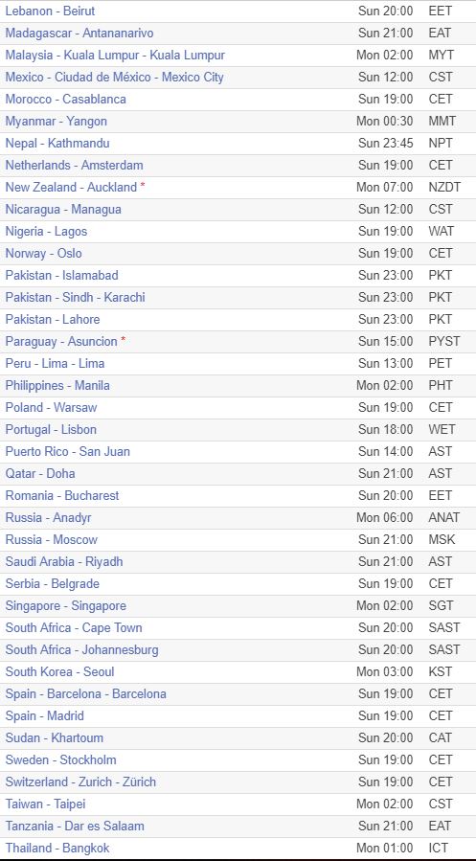This screenshot has width=476, height=861.
Task: Open Mexico - Ciudad de México link
Action: point(115,77)
